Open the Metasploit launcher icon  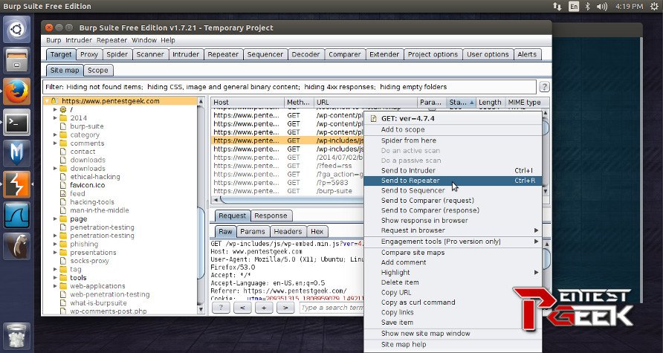(x=16, y=153)
